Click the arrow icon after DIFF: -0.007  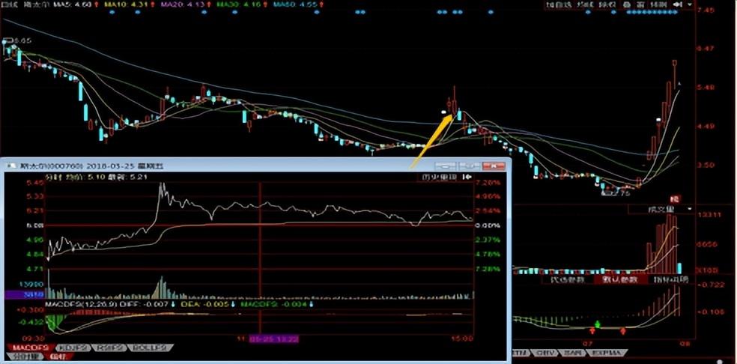(173, 304)
